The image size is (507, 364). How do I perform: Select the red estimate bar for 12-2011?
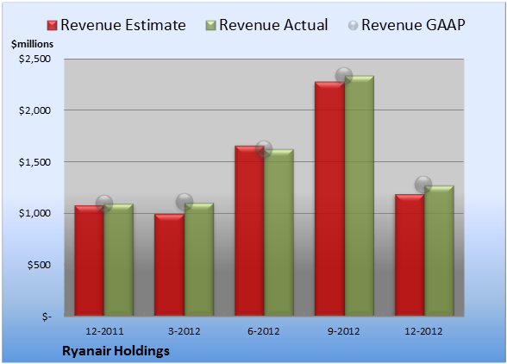[x=90, y=260]
